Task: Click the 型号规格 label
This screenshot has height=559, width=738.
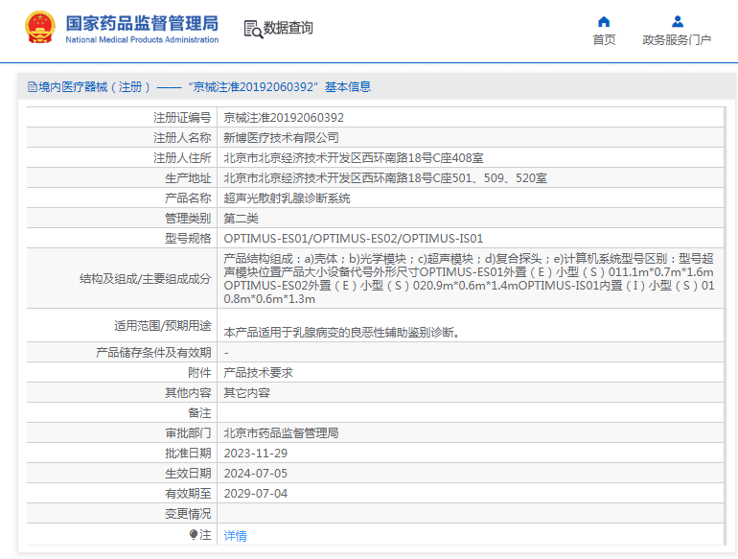Action: 188,239
